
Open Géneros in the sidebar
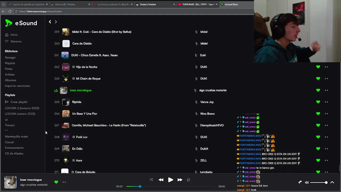coord(13,41)
